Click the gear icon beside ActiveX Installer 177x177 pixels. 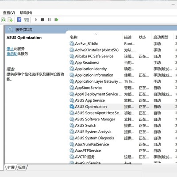tap(72, 50)
